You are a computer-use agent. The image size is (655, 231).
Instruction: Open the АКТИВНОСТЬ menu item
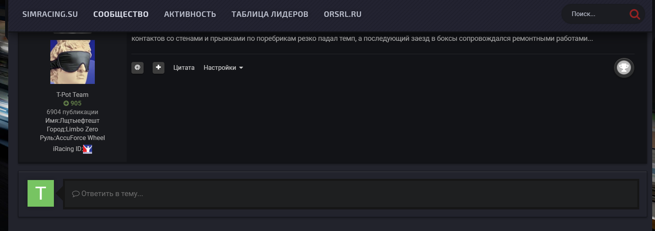[190, 14]
